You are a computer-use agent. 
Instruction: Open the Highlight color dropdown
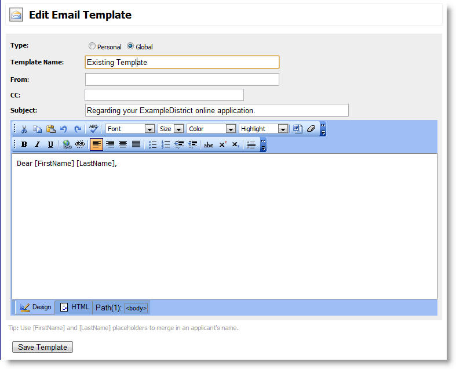tap(282, 129)
